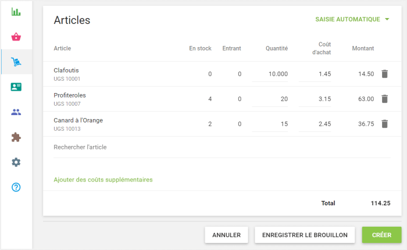Image resolution: width=407 pixels, height=250 pixels.
Task: Edit Canard à l'Orange quantity field
Action: point(271,124)
